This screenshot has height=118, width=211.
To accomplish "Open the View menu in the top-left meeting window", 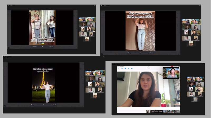I will (x=94, y=5).
